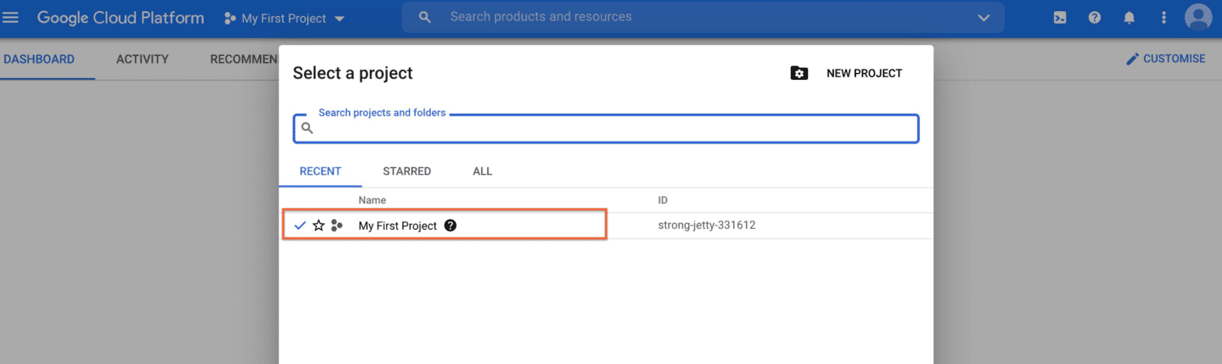Click the project type icon beside My First Project
The height and width of the screenshot is (364, 1222).
(337, 226)
